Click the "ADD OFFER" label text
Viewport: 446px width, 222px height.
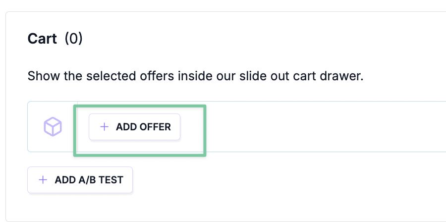pos(143,127)
